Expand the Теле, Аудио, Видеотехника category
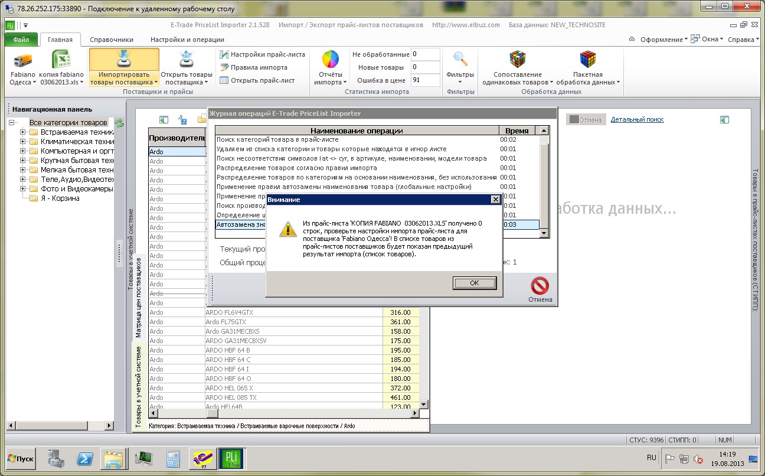This screenshot has height=476, width=765. coord(23,180)
